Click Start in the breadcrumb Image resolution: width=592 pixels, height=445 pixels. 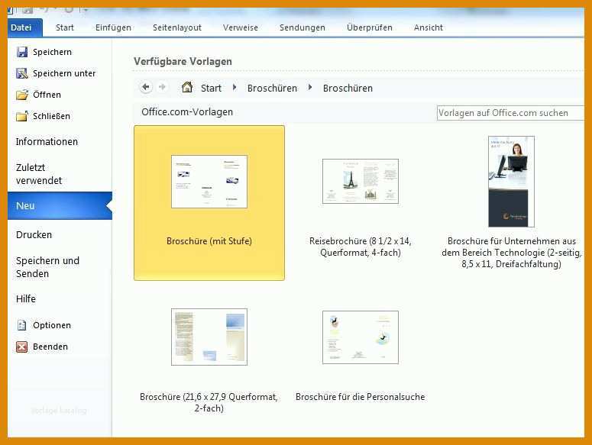211,88
